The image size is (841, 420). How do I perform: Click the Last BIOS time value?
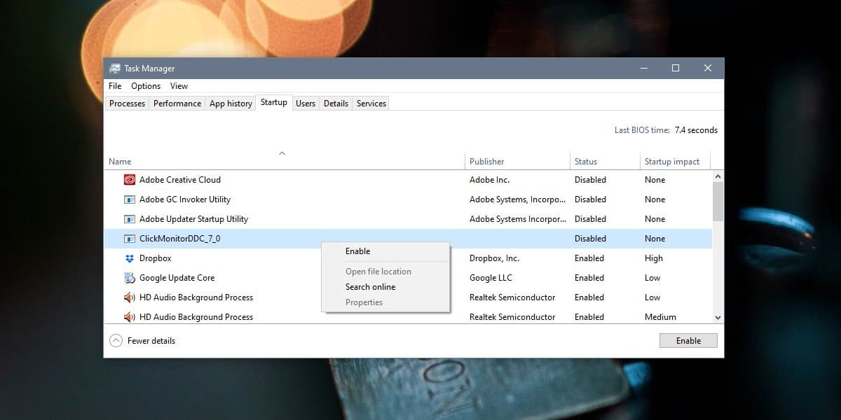(696, 130)
